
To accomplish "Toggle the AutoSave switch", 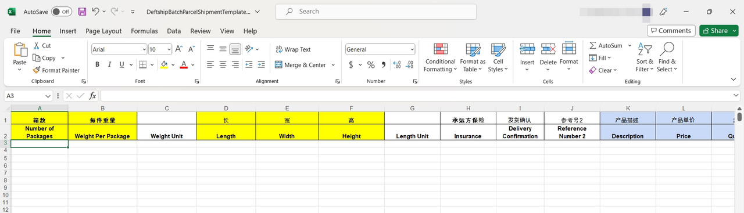I will (61, 12).
